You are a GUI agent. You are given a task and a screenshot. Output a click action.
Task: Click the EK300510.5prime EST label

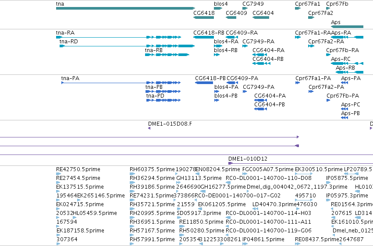319,169
